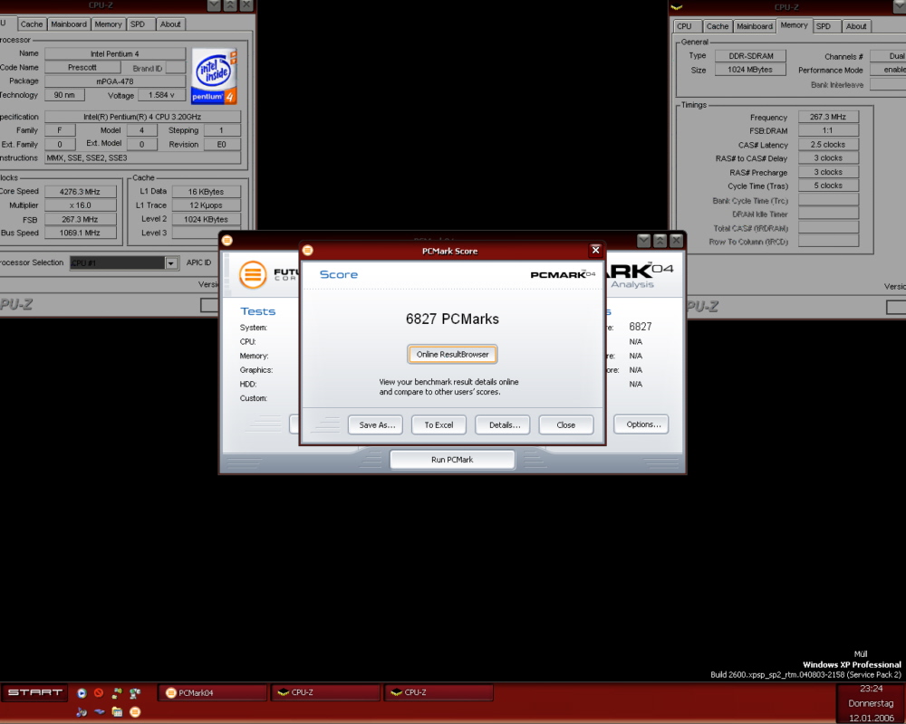Click the CPU-Z chip icon in Memory window title
Image resolution: width=906 pixels, height=724 pixels.
677,7
